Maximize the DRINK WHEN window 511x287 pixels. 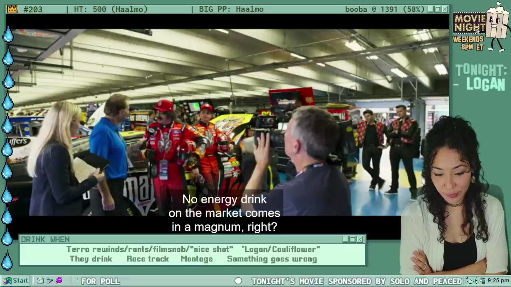(x=353, y=239)
